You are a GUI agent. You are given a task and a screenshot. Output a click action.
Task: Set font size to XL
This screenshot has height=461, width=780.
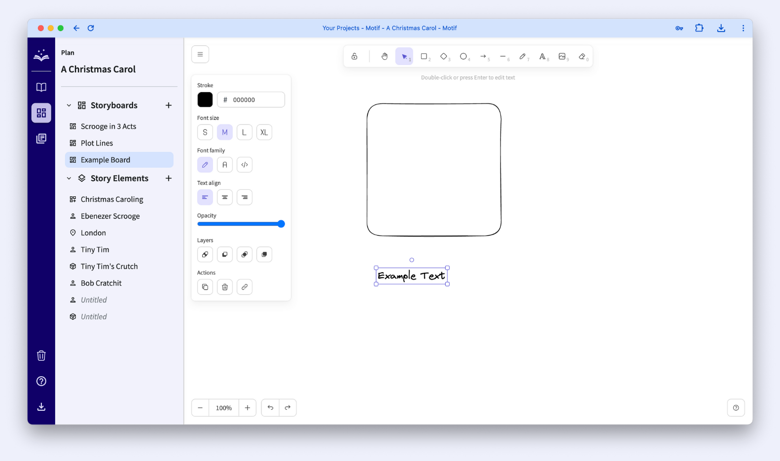(x=264, y=132)
